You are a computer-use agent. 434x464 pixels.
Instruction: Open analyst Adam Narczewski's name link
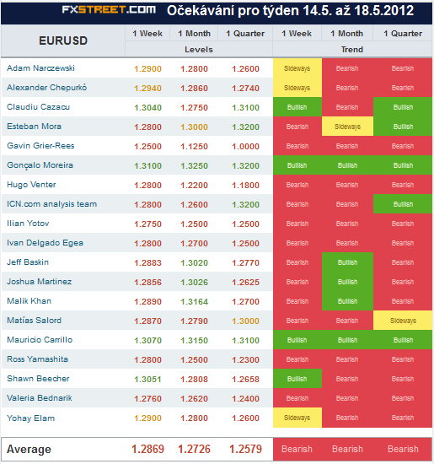[x=40, y=68]
